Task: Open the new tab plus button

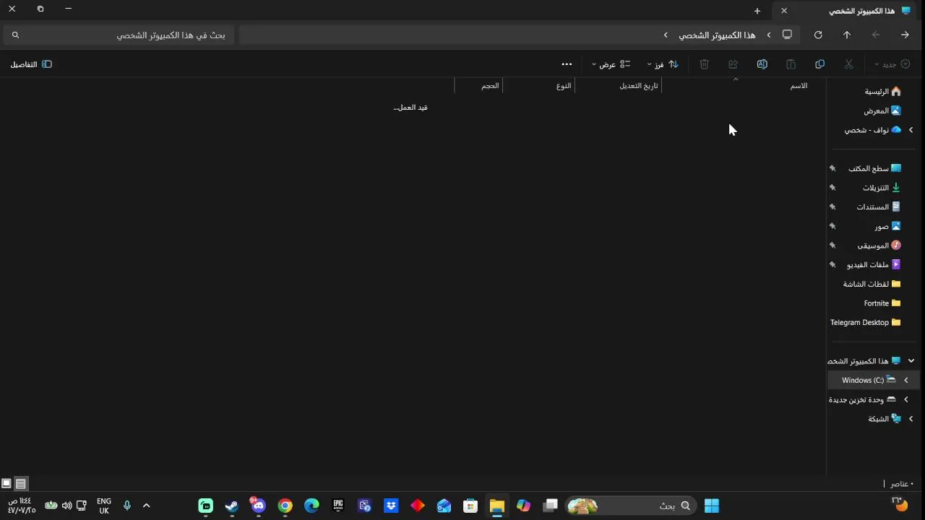Action: coord(757,11)
